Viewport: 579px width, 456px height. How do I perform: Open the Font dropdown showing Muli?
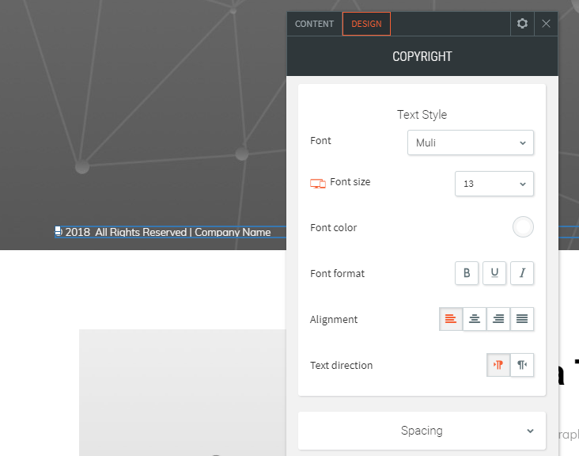coord(471,142)
